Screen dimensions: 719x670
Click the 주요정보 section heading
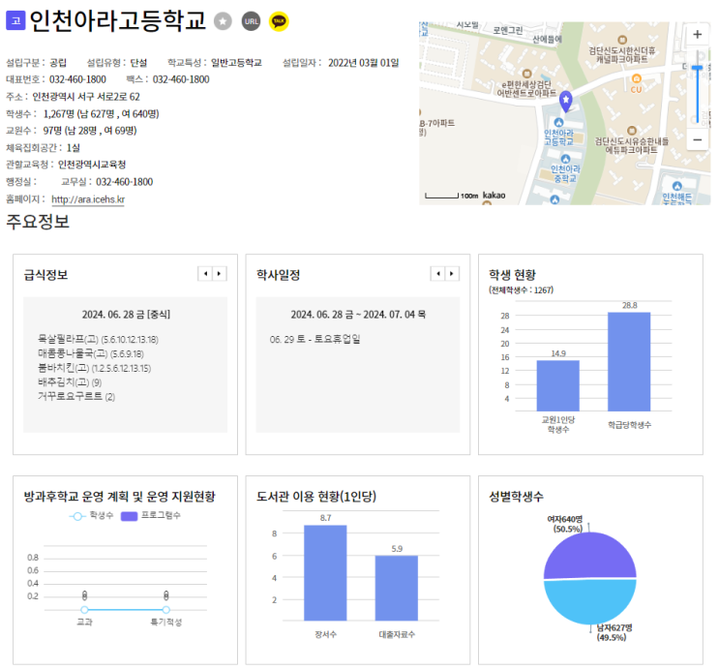pyautogui.click(x=38, y=222)
